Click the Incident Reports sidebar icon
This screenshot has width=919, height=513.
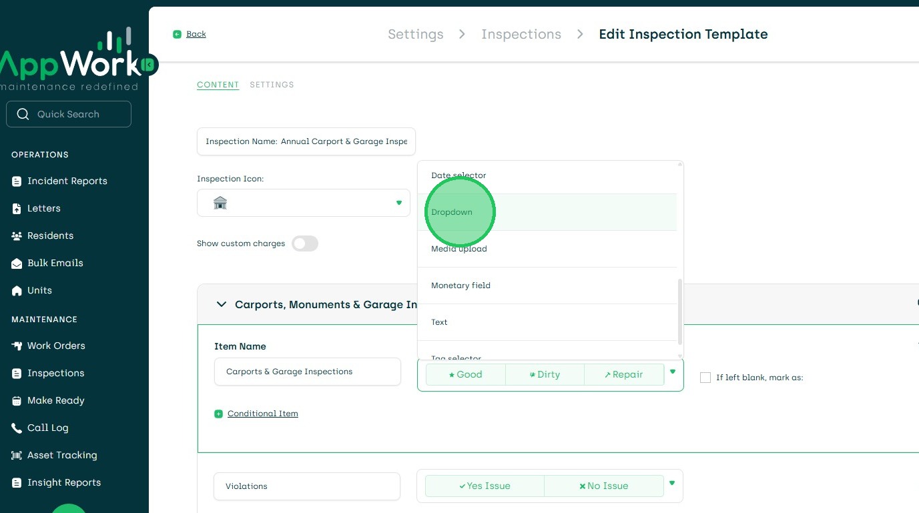pos(17,181)
